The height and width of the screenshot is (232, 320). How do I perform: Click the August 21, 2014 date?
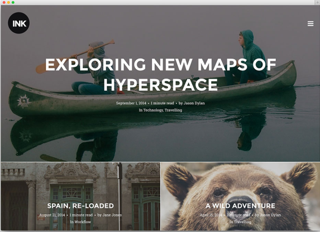tap(52, 215)
